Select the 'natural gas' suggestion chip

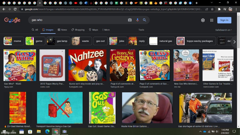(162, 41)
